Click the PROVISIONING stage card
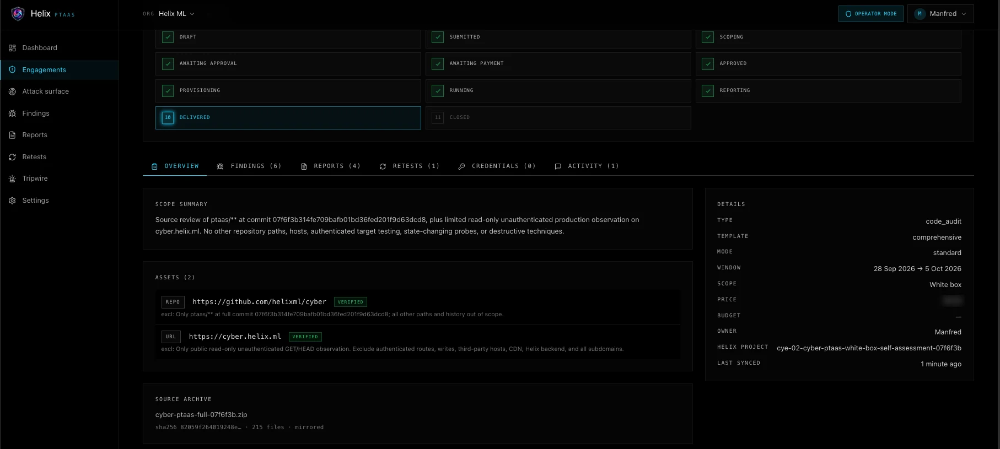 point(288,91)
